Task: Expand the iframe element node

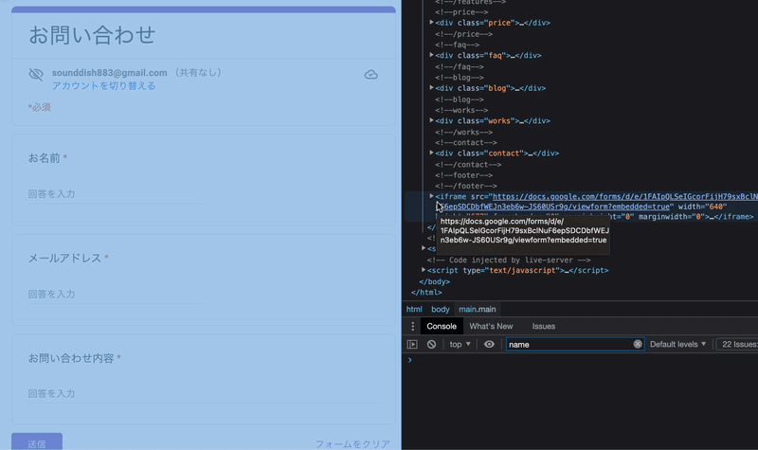Action: tap(431, 196)
